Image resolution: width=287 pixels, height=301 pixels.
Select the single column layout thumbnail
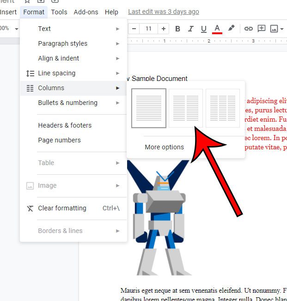[x=149, y=108]
